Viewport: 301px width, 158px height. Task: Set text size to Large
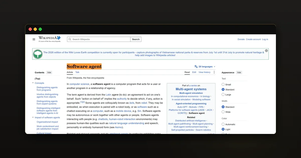223,95
